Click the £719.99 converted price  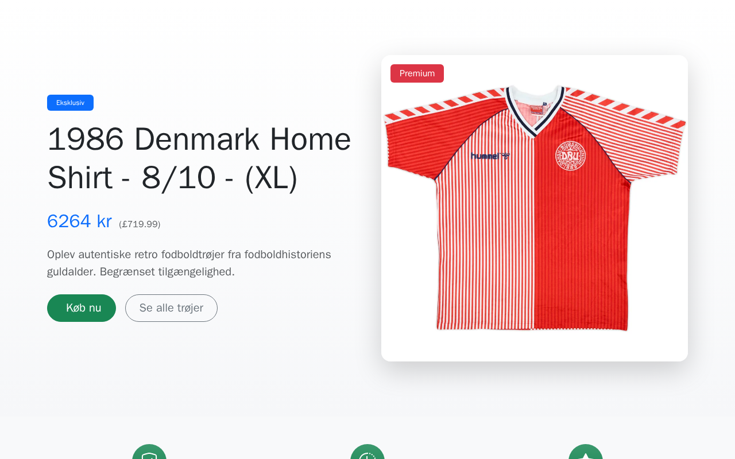[x=140, y=224]
